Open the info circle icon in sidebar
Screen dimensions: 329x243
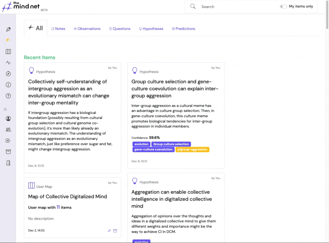pyautogui.click(x=8, y=85)
